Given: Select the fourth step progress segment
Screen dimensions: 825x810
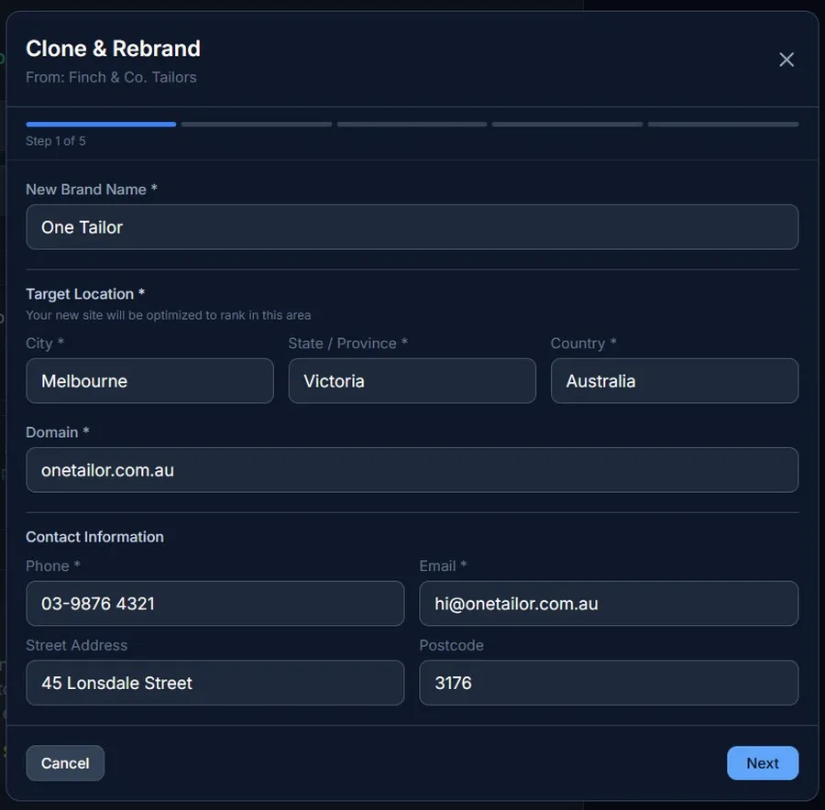Looking at the screenshot, I should coord(567,124).
